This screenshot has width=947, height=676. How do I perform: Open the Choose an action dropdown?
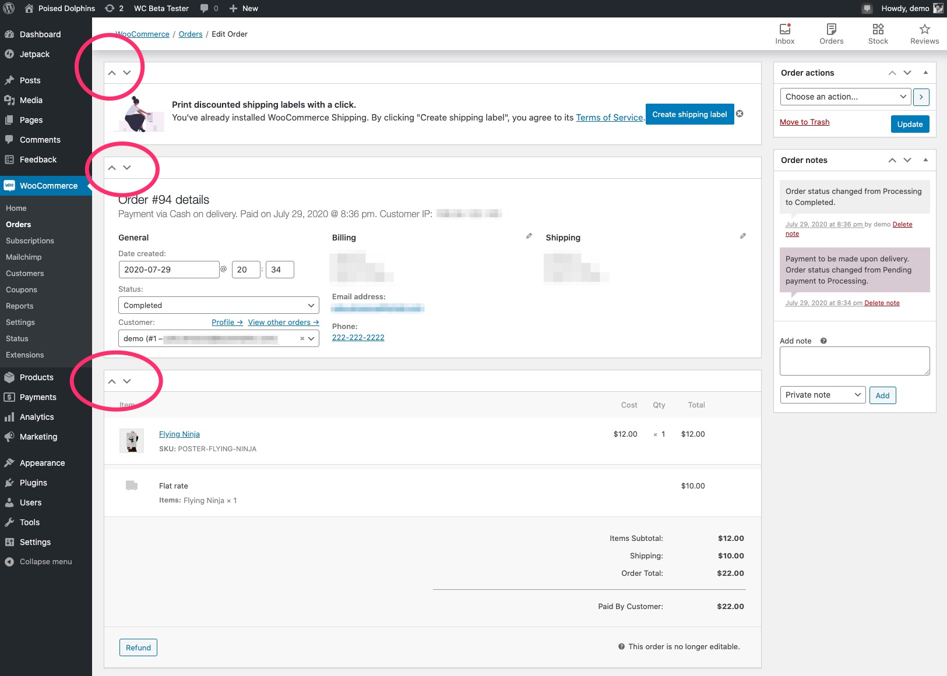[x=845, y=97]
